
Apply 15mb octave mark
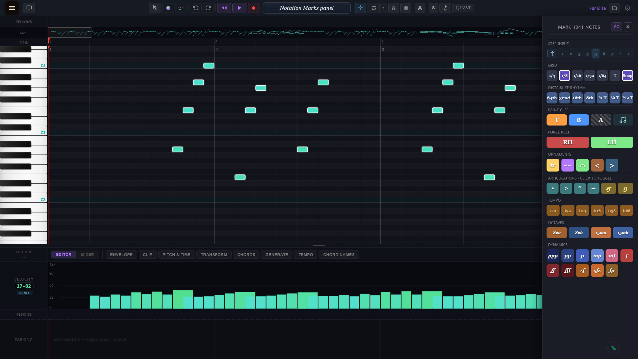click(x=623, y=233)
